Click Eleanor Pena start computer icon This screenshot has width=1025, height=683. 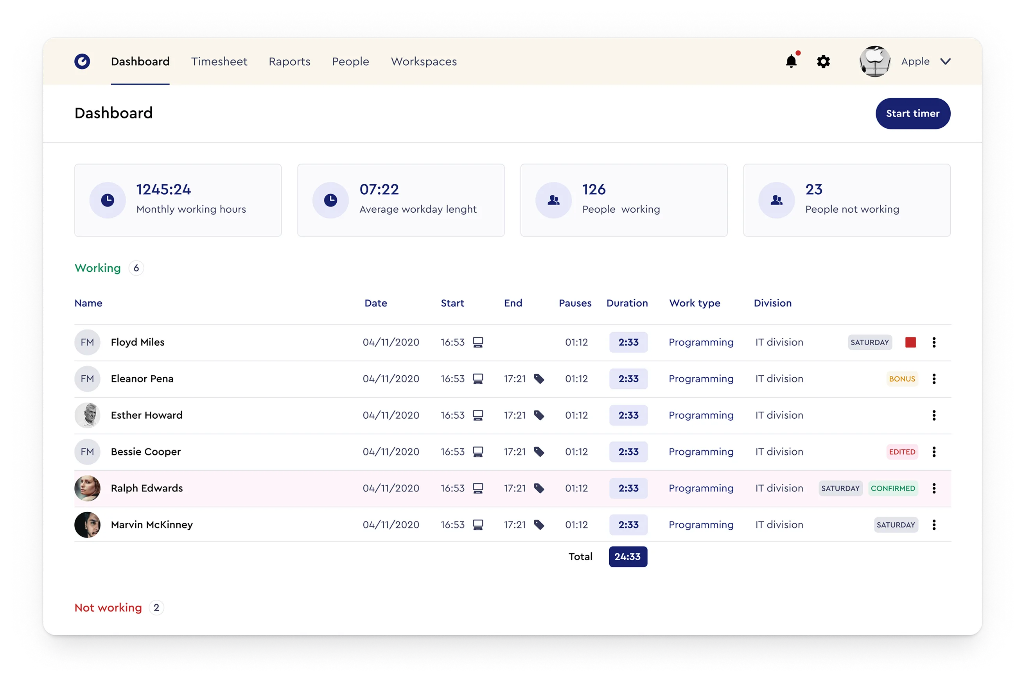(x=478, y=378)
